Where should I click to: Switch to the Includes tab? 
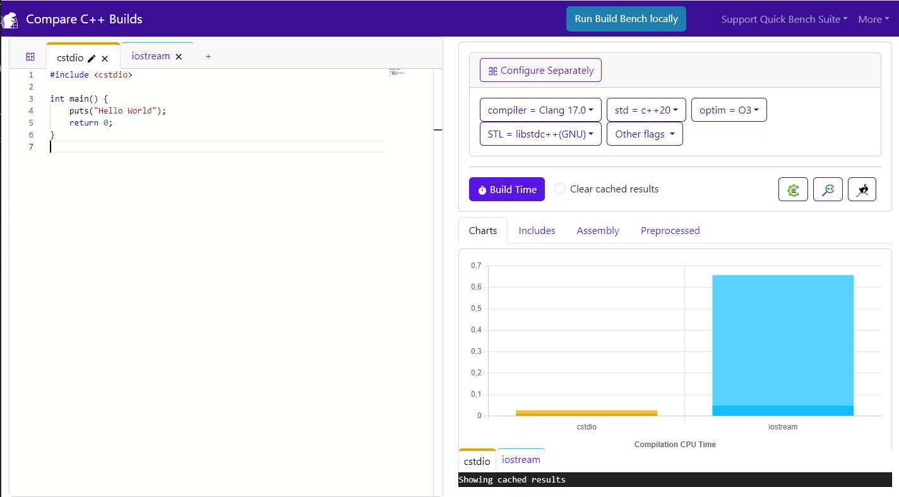click(537, 231)
